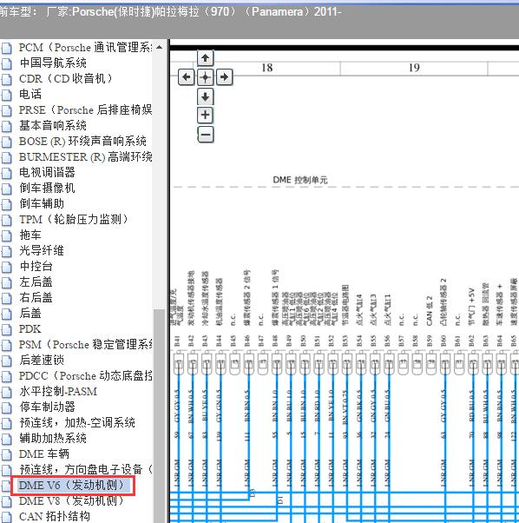The height and width of the screenshot is (523, 519).
Task: Click pin label B60 in diagram
Action: 443,341
